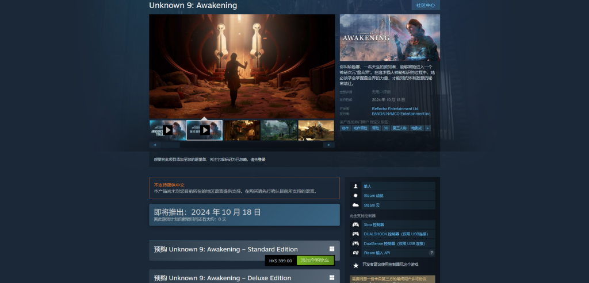Click the 预购 Unknown 9: Awakening – Standard Edition title

(225, 250)
